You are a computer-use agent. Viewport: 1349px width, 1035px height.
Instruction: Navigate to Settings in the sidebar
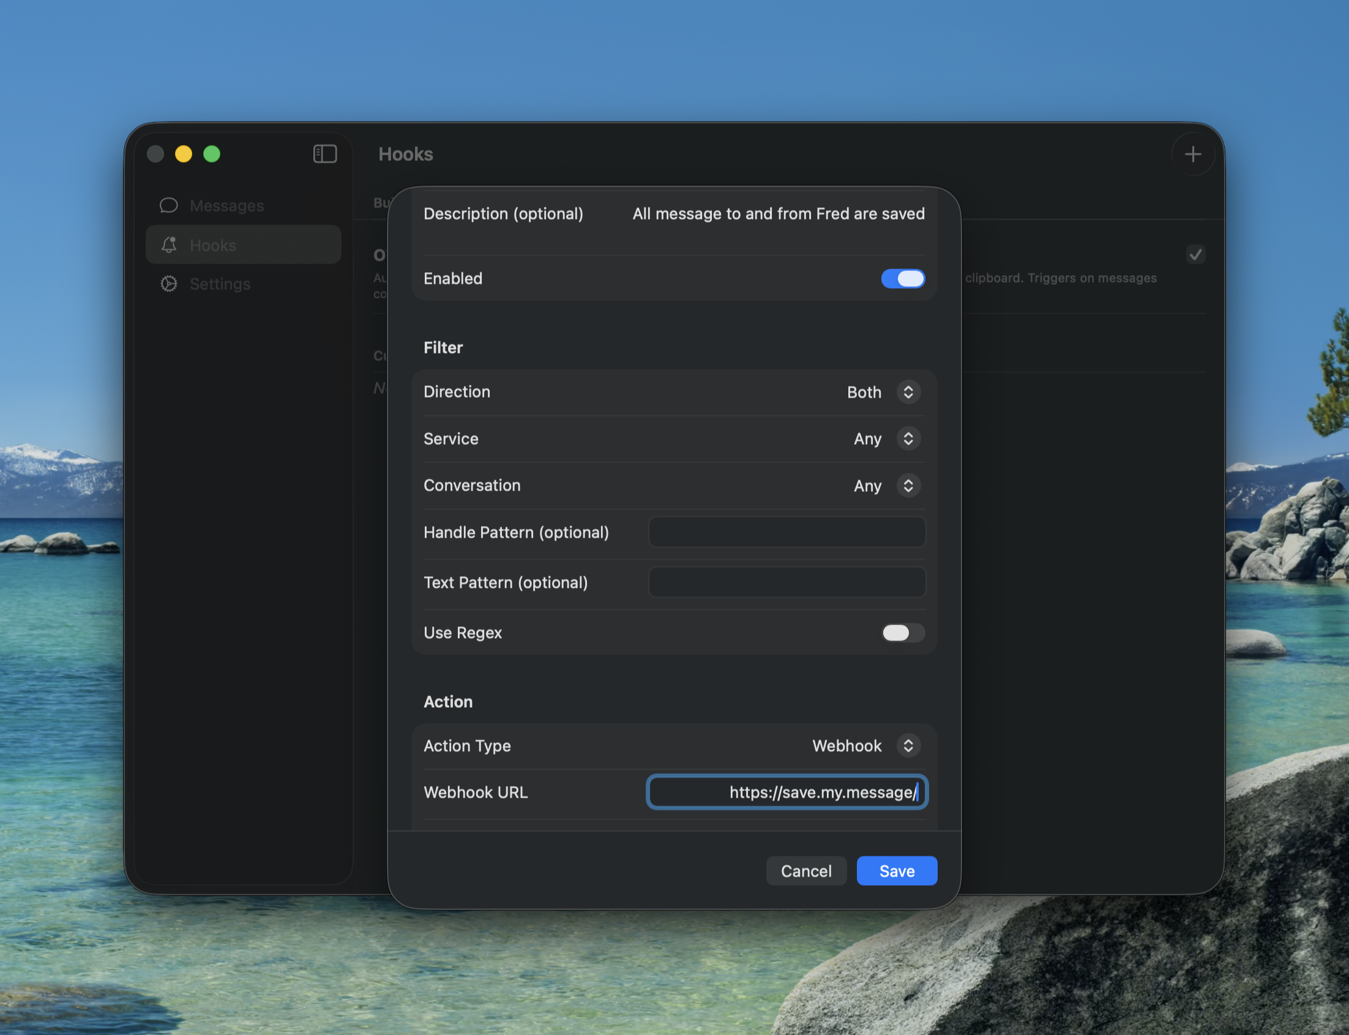point(219,283)
